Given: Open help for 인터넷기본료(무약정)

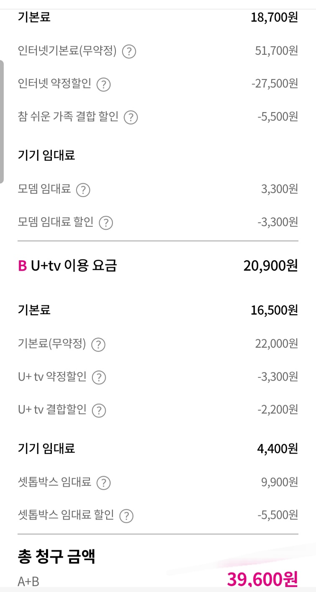Looking at the screenshot, I should click(129, 52).
